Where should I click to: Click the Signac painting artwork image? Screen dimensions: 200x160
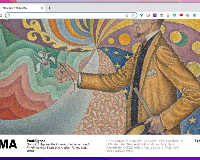click(x=100, y=77)
